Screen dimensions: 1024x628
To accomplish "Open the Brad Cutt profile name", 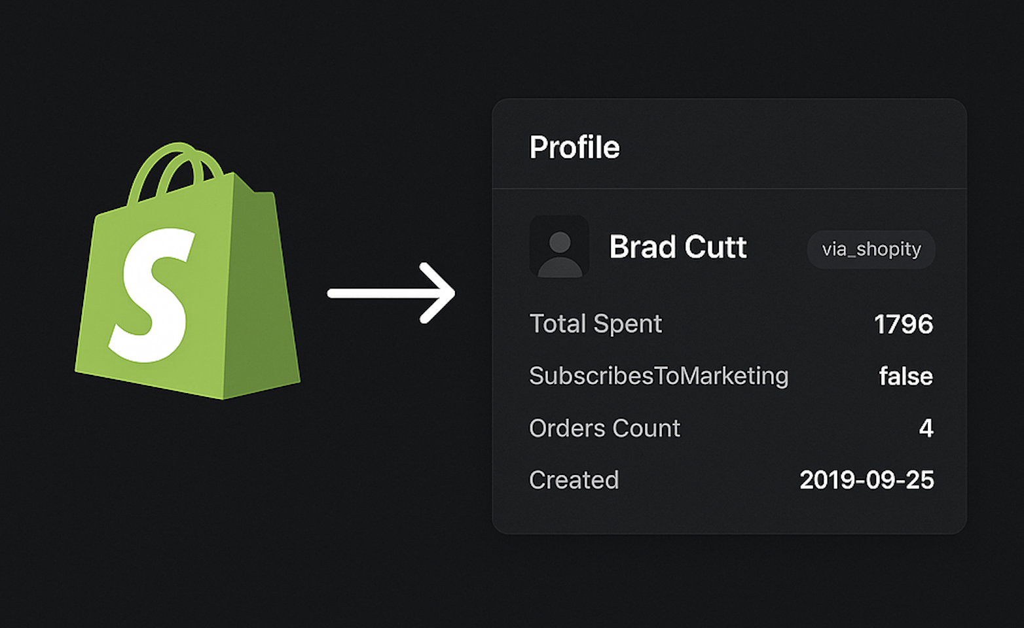I will coord(678,247).
